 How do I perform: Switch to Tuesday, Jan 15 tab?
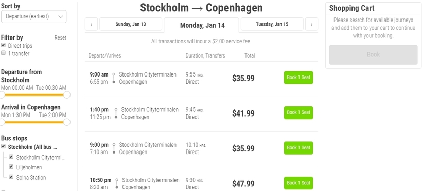tap(272, 24)
